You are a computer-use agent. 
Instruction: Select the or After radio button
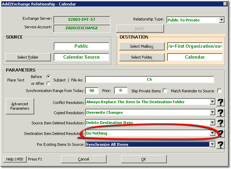(48, 83)
